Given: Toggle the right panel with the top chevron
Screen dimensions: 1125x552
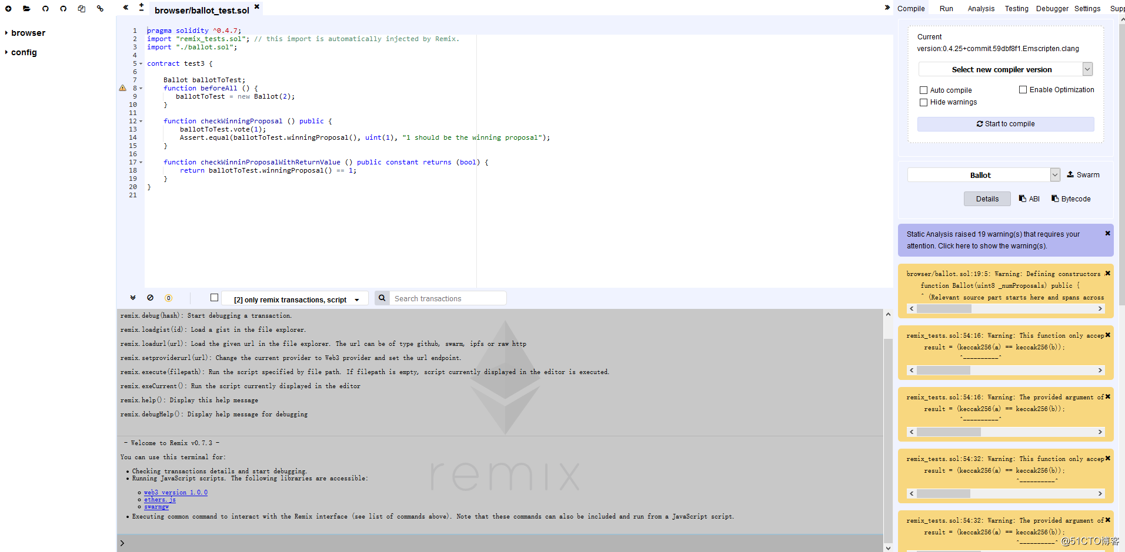Looking at the screenshot, I should pos(887,8).
